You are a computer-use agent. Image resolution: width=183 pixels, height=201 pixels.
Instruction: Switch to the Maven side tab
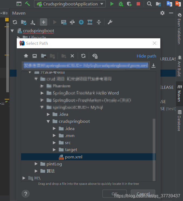[x=179, y=93]
